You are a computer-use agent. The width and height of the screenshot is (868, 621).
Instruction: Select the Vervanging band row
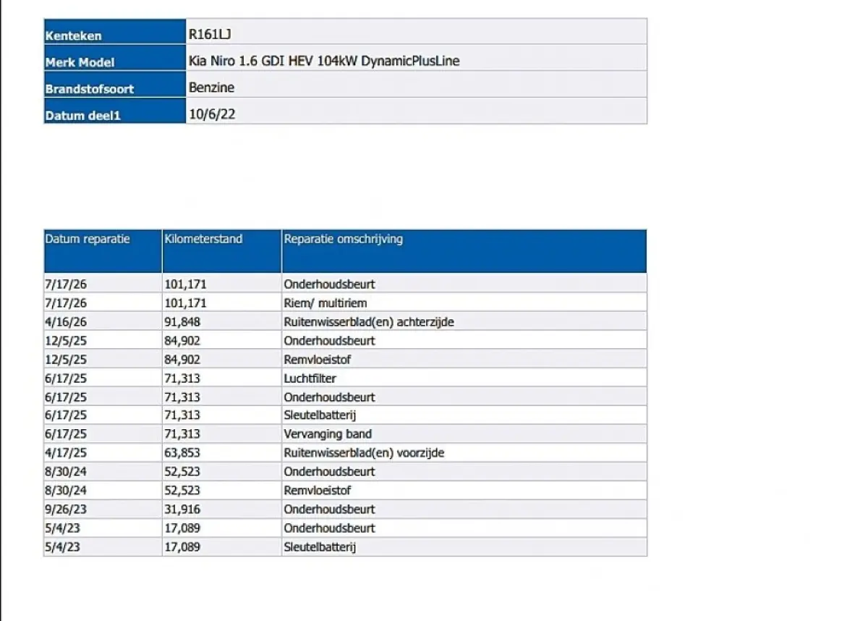[x=345, y=434]
